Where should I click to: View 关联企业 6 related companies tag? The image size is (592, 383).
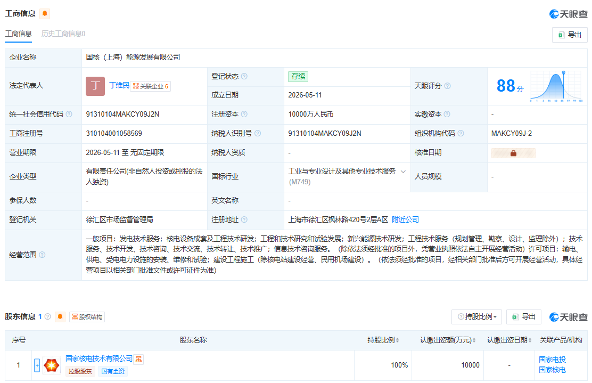tap(150, 86)
